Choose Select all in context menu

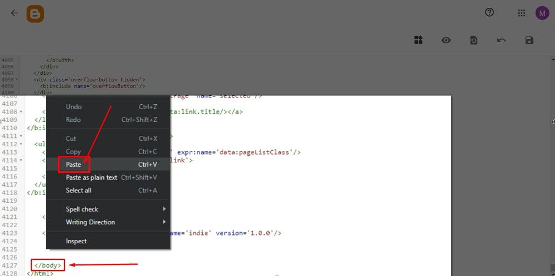point(108,191)
